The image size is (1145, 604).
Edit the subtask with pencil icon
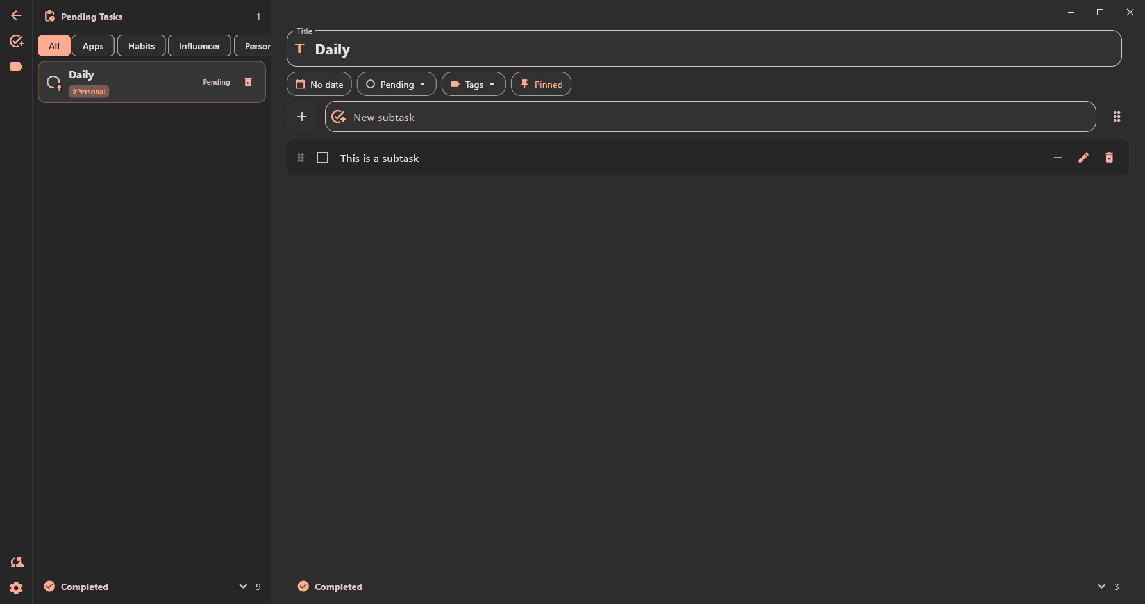click(1083, 158)
